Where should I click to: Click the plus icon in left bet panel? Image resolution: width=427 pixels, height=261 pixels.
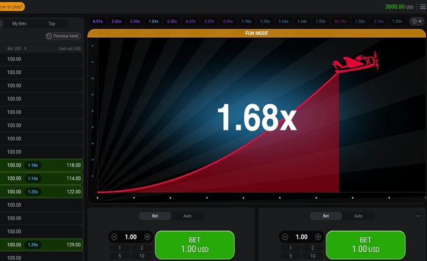point(147,237)
